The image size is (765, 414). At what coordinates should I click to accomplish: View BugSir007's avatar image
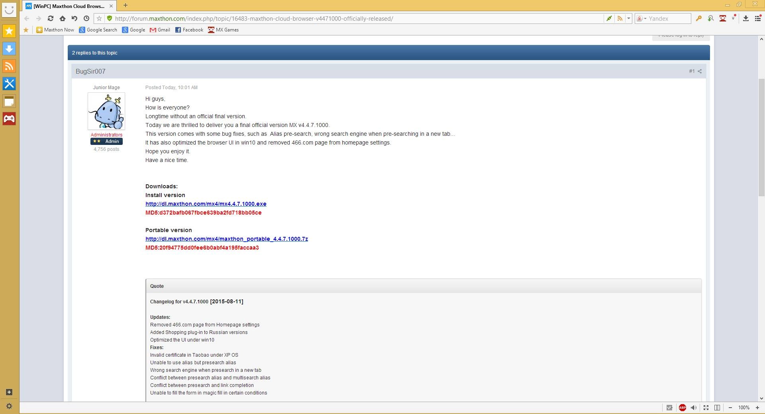106,111
